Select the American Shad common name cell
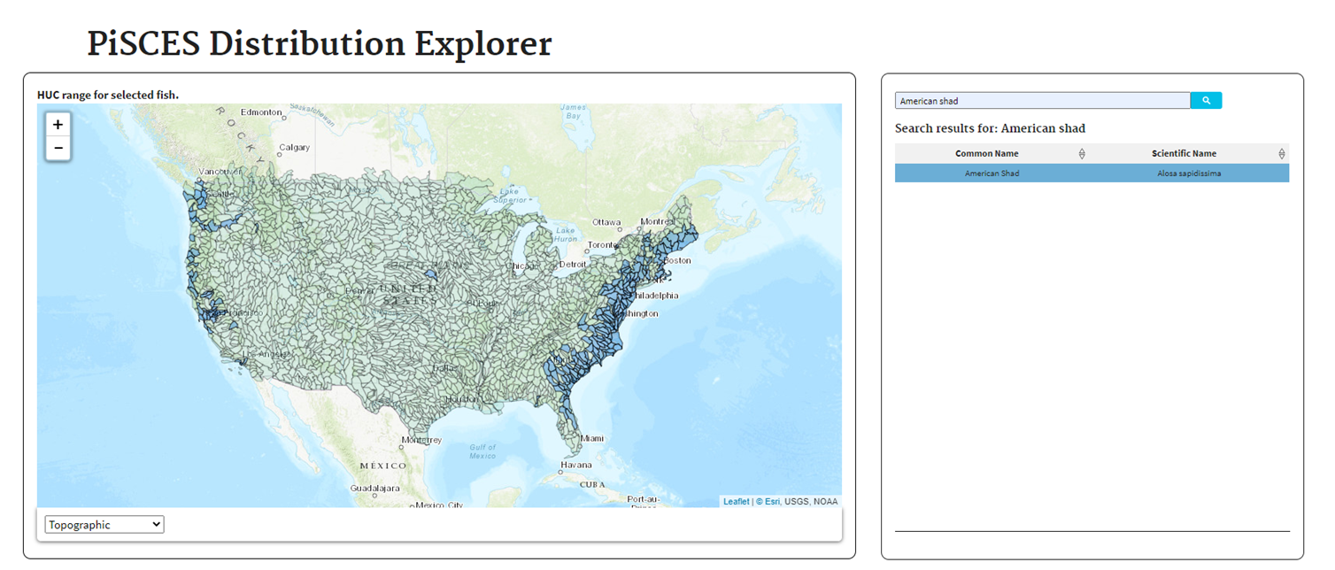This screenshot has height=570, width=1335. 992,173
